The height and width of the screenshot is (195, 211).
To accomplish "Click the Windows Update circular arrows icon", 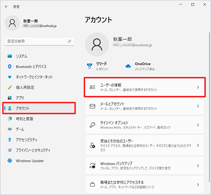I will click(10, 160).
